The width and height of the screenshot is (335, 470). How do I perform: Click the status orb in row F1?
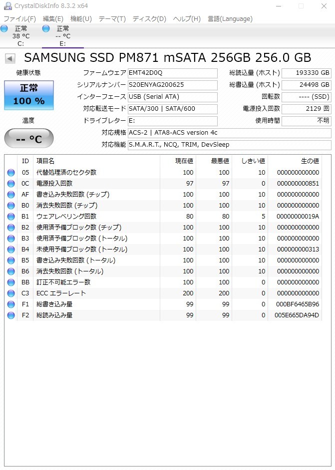[x=11, y=304]
